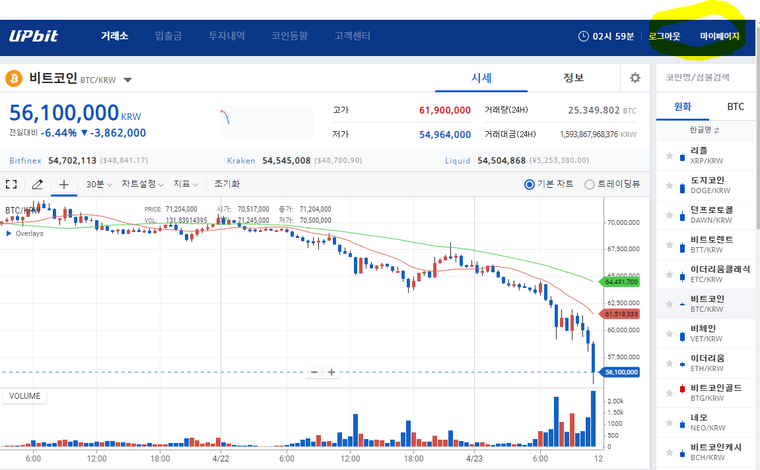Viewport: 760px width, 470px height.
Task: Select 원화 market tab
Action: pos(683,107)
